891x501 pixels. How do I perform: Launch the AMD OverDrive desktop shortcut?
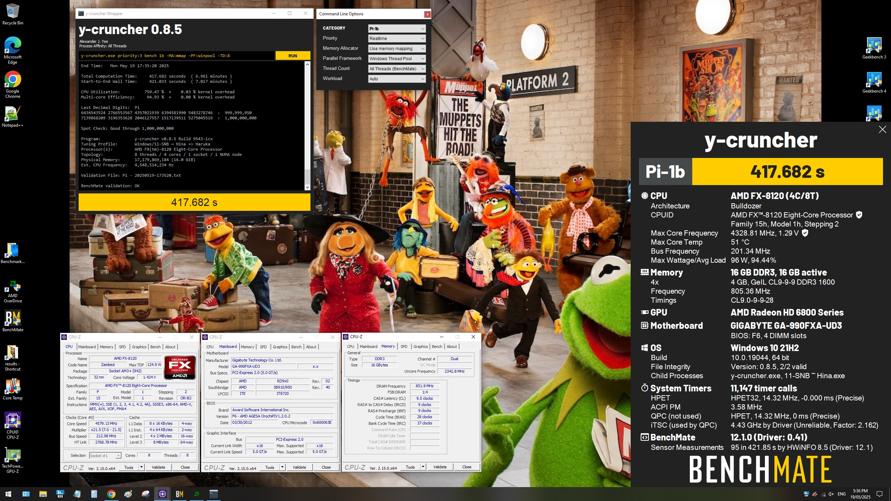tap(13, 292)
